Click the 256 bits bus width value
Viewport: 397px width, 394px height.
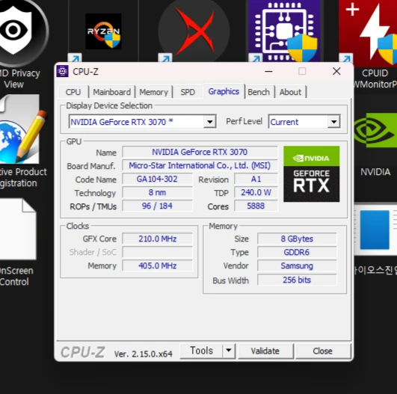(x=297, y=280)
